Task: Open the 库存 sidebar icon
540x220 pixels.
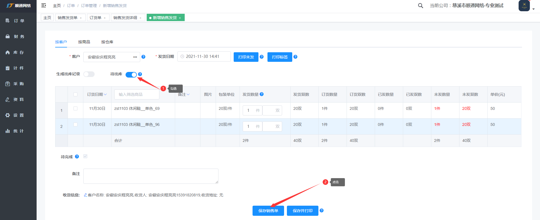Action: point(8,53)
